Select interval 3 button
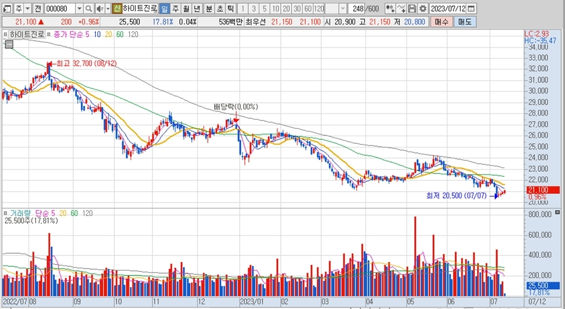Screen dimensions: 565x309 (253, 9)
